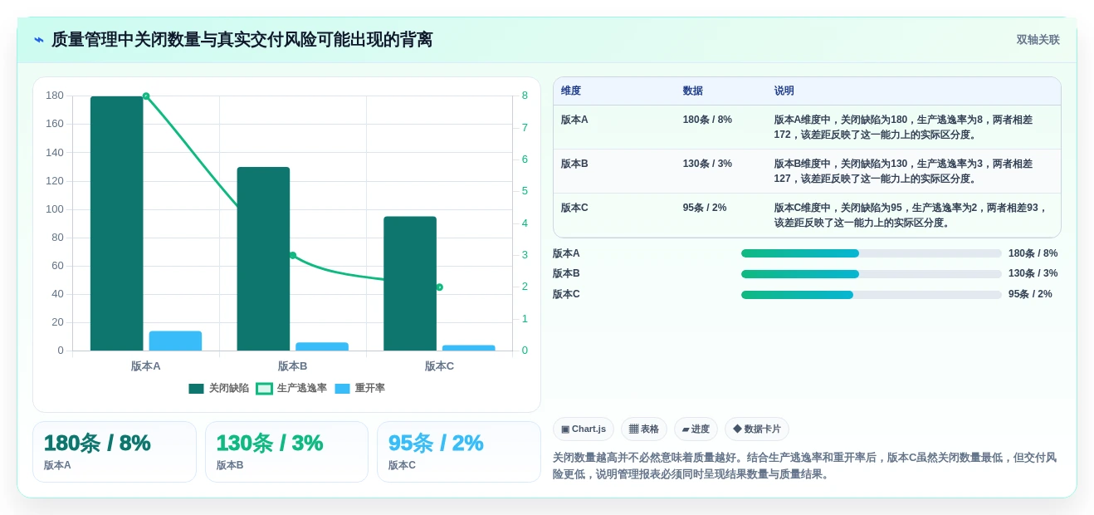Click the 版本A closed-defects bar
The width and height of the screenshot is (1094, 515).
117,223
